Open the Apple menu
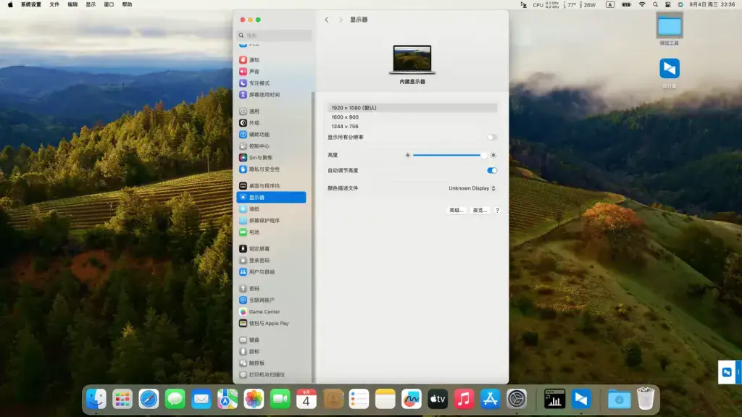This screenshot has height=417, width=742. click(10, 4)
